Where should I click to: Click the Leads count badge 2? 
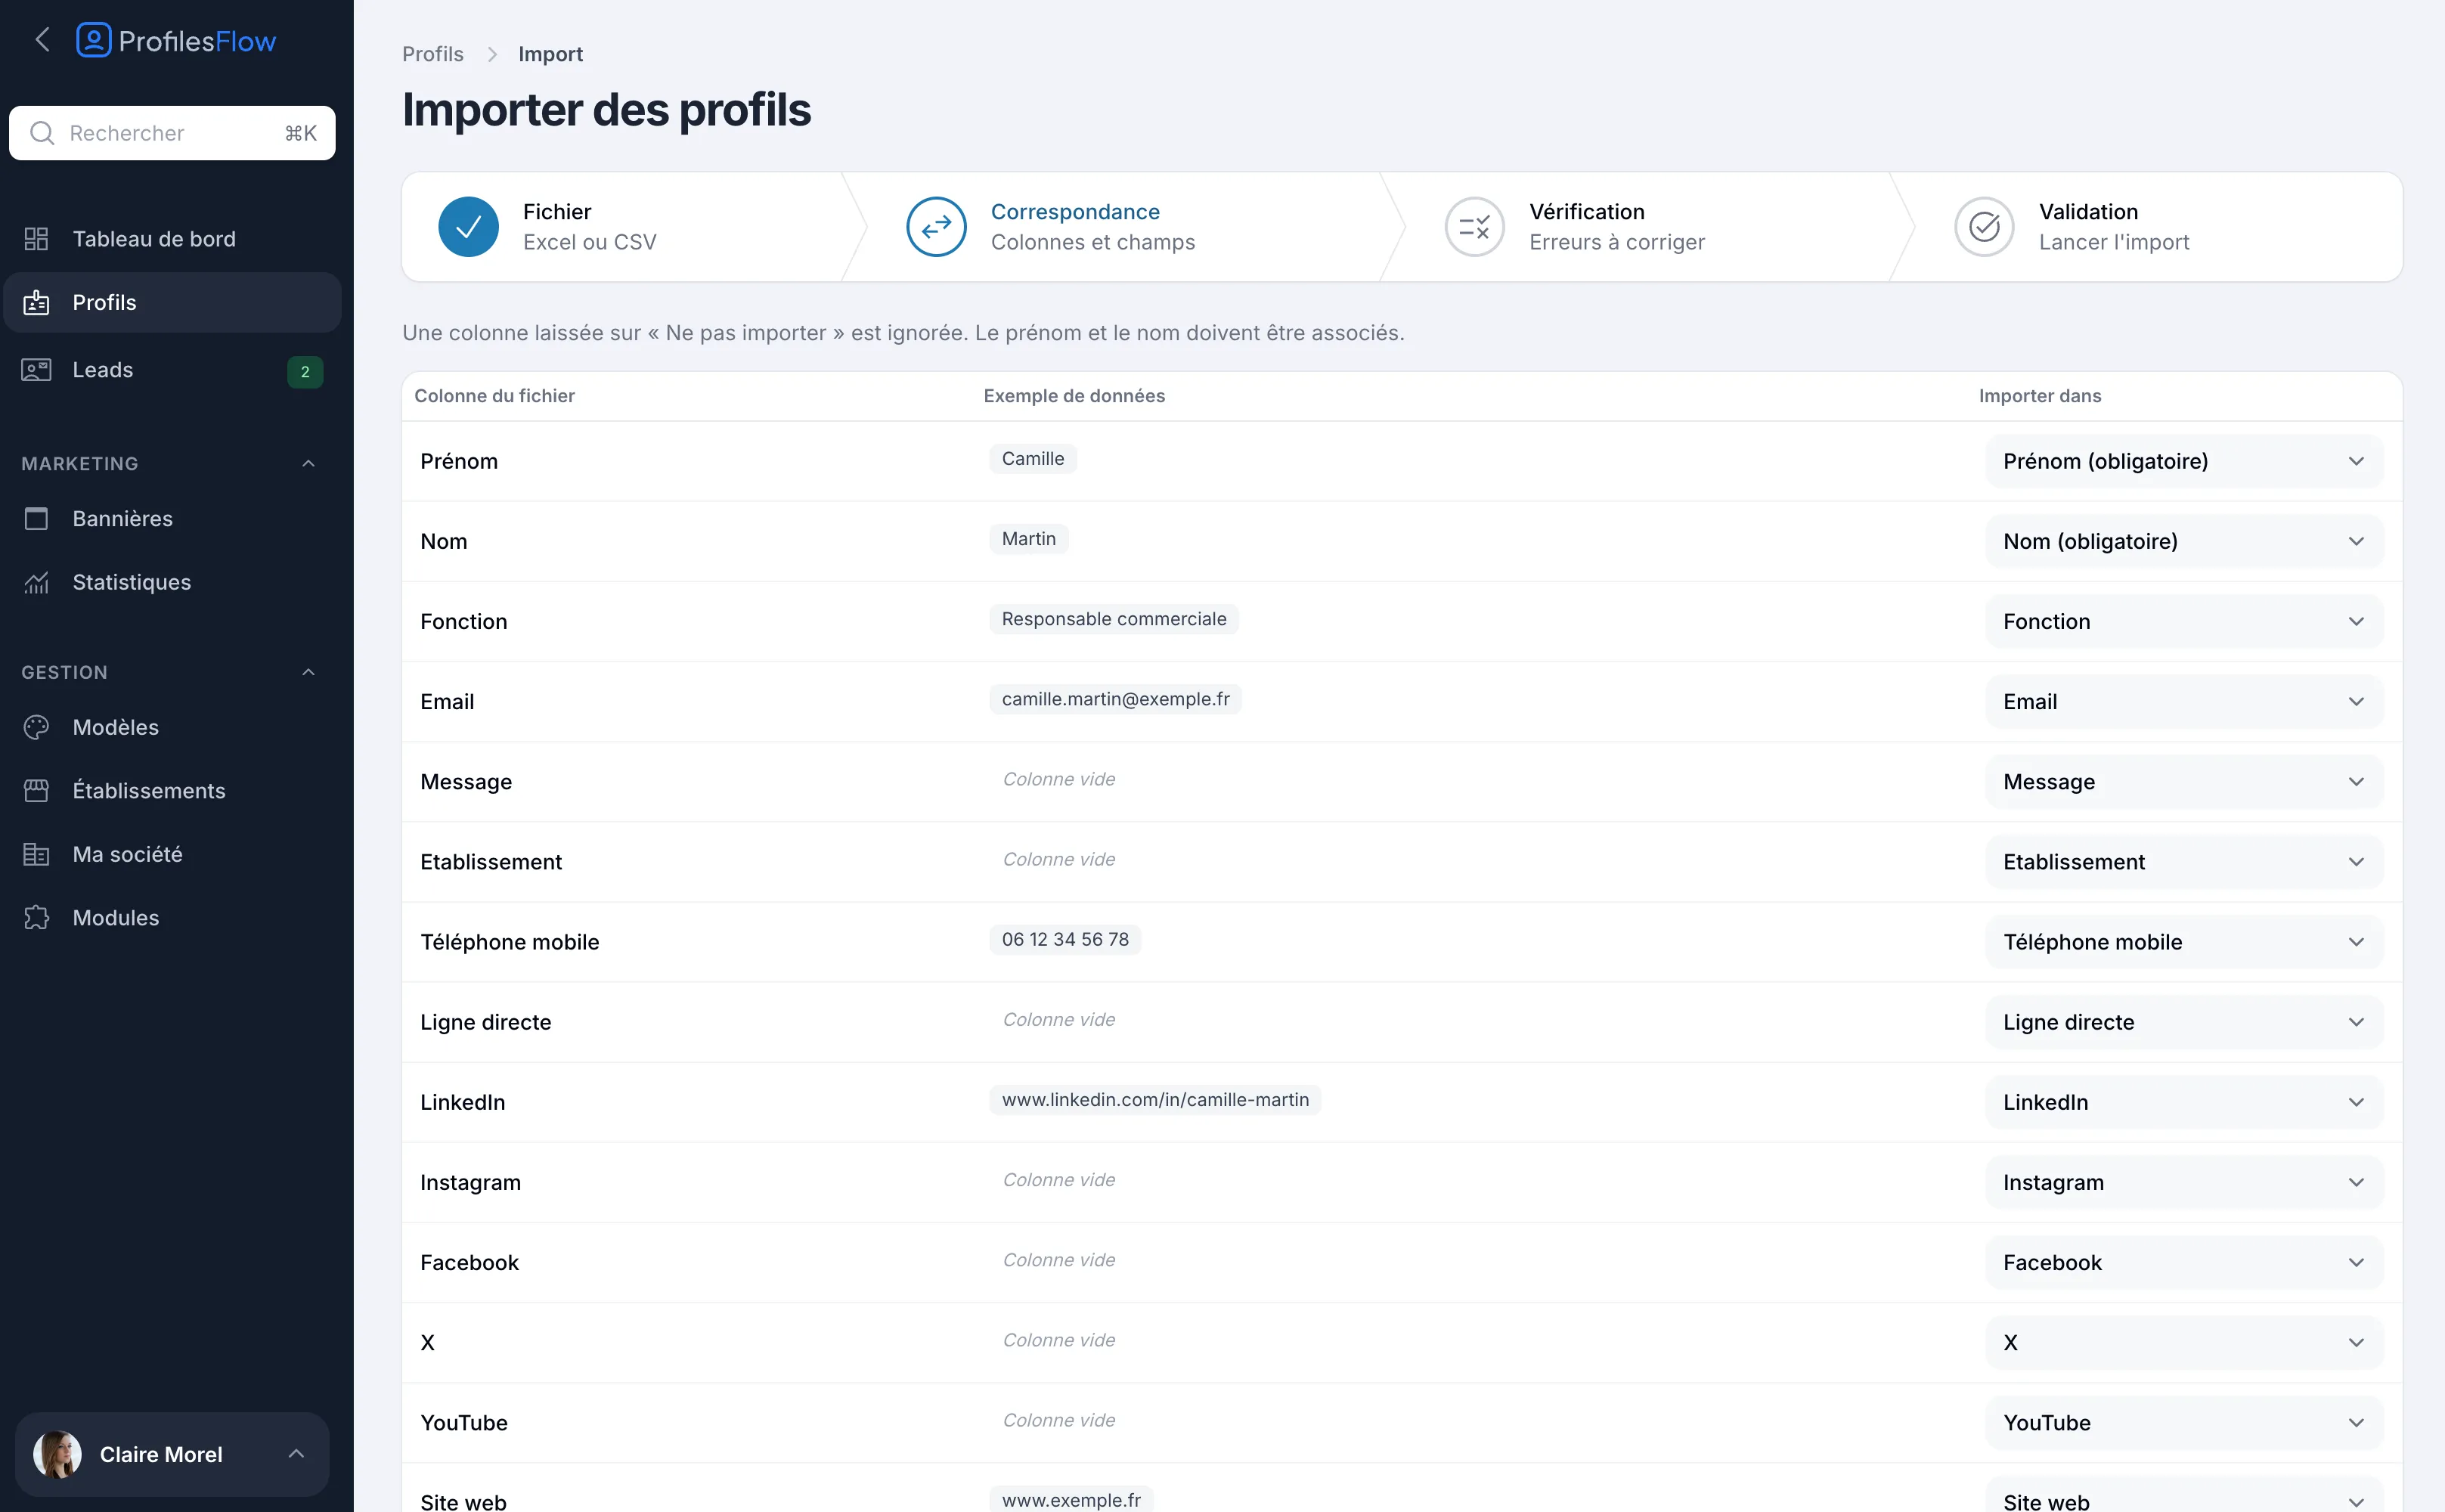[305, 372]
